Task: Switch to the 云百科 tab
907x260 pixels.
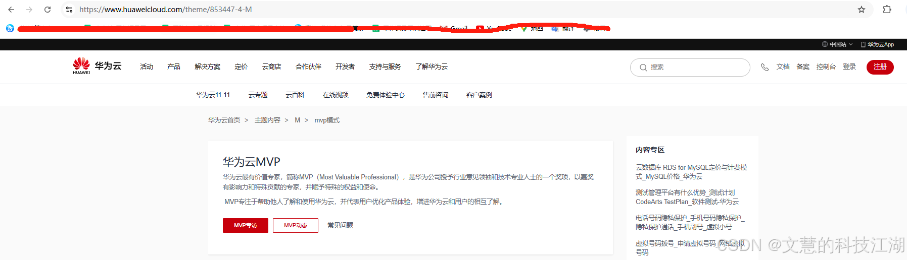Action: coord(295,95)
